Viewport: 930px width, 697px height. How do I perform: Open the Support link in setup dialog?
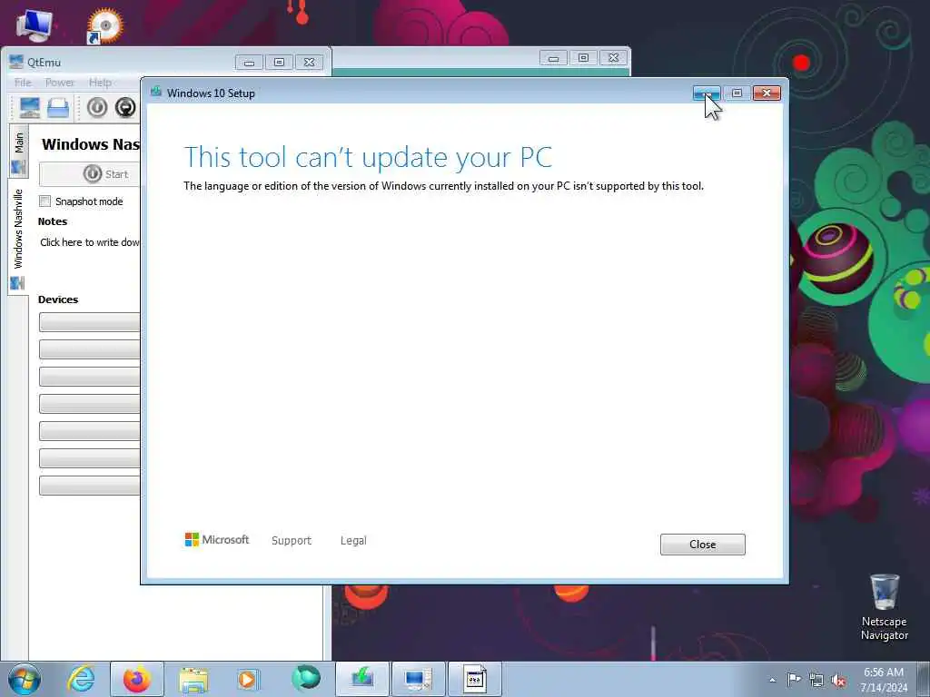[292, 541]
